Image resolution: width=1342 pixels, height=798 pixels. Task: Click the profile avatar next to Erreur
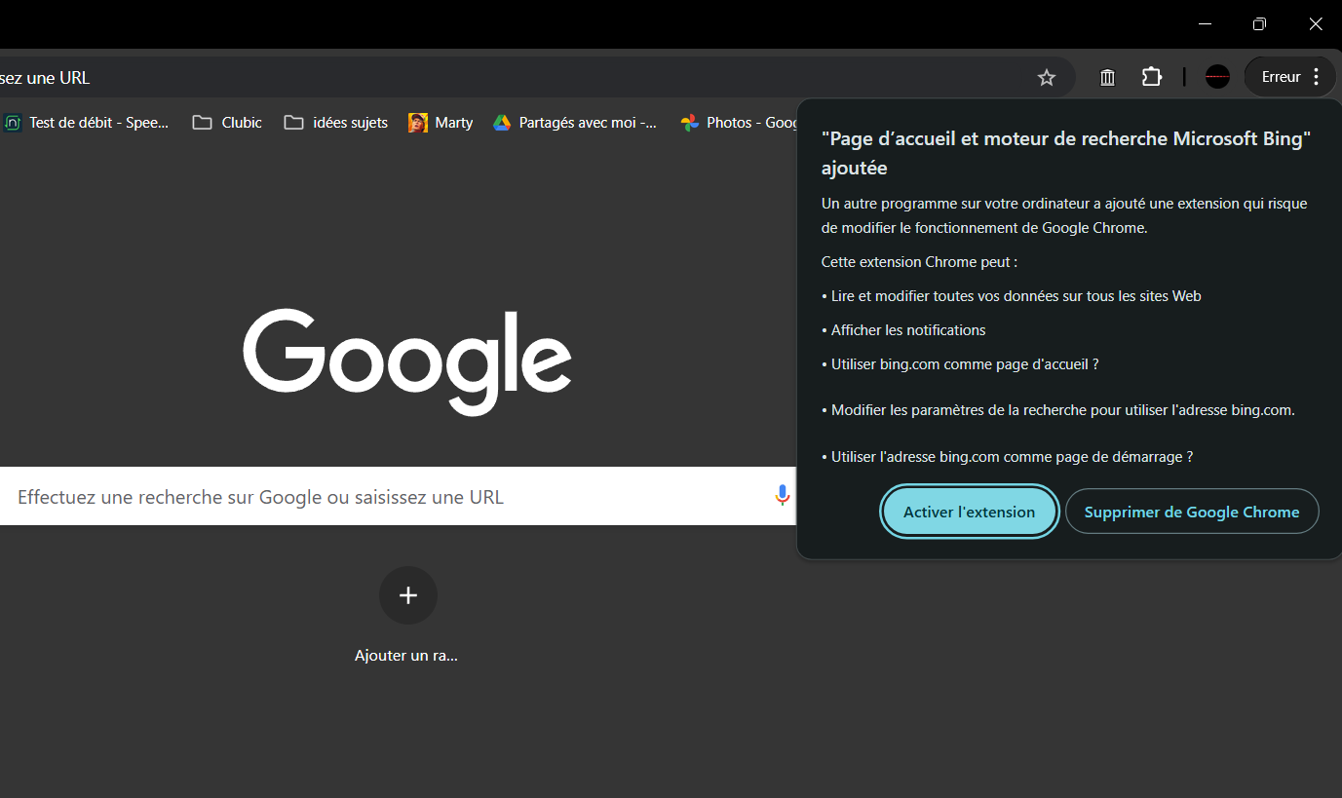coord(1216,76)
